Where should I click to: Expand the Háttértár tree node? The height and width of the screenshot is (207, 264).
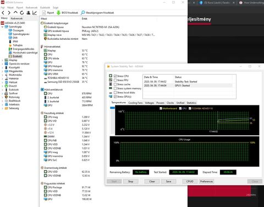[2, 78]
